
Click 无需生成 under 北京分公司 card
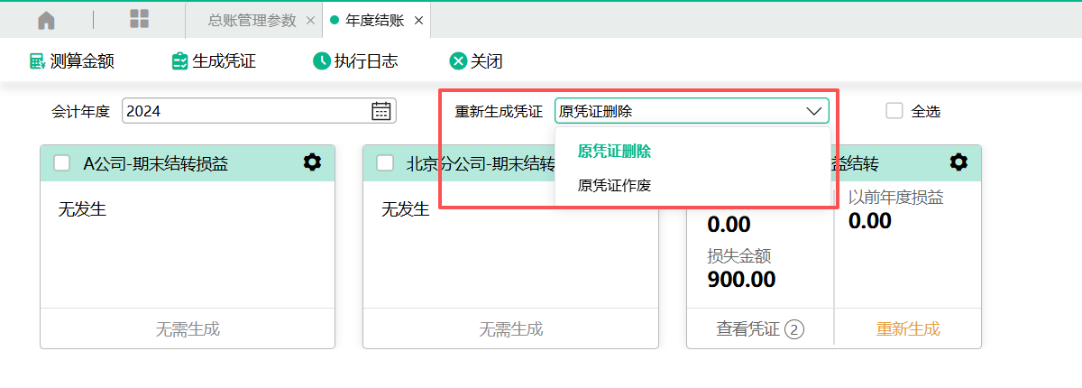click(510, 329)
